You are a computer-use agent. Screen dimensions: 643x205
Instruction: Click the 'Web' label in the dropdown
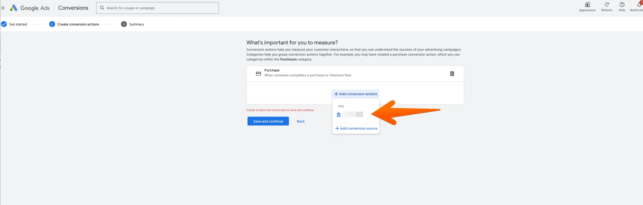341,106
